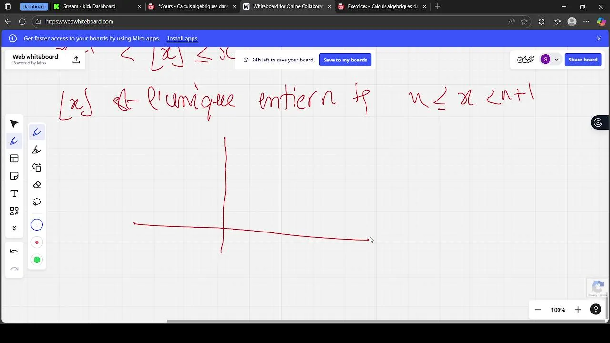Pick the Highlighter tool
610x343 pixels.
pyautogui.click(x=37, y=150)
